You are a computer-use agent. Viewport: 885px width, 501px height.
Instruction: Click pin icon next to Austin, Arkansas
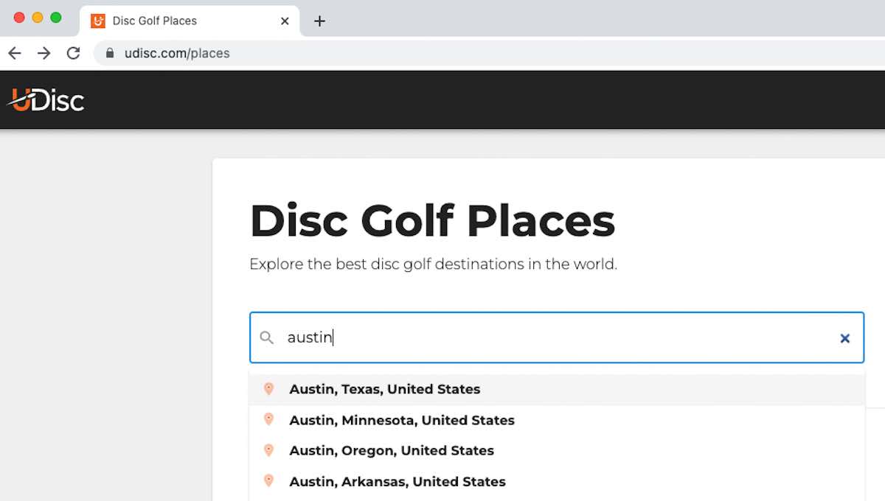coord(269,481)
